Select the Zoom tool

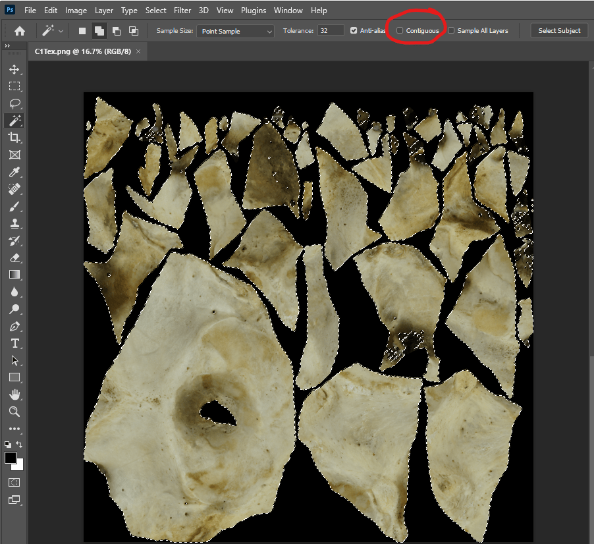[14, 412]
